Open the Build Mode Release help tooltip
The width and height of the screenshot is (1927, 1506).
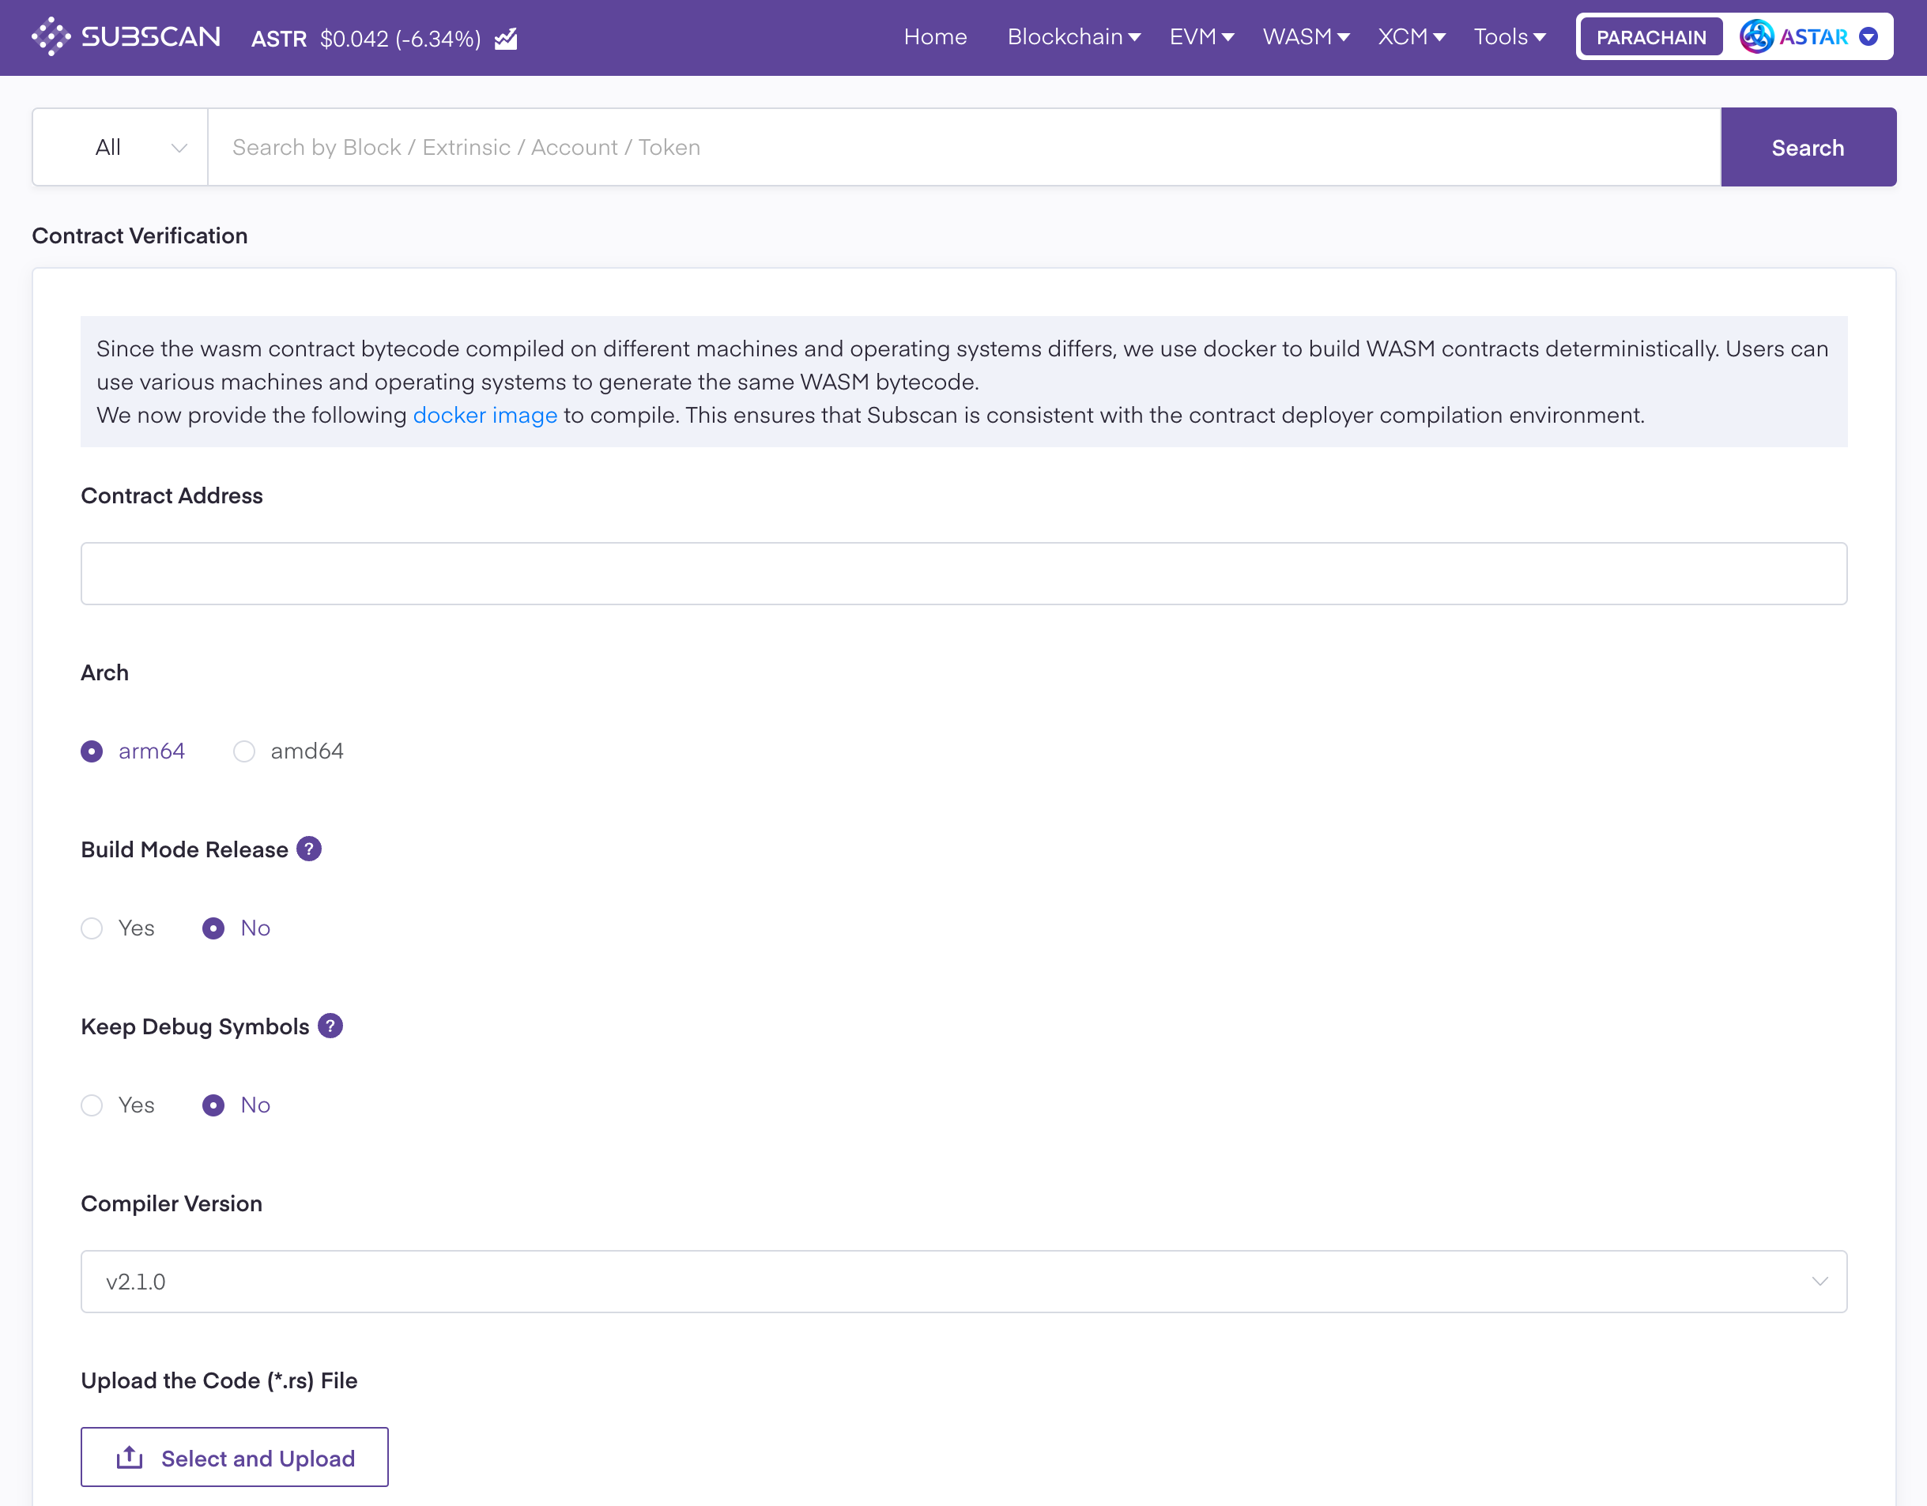click(x=309, y=849)
